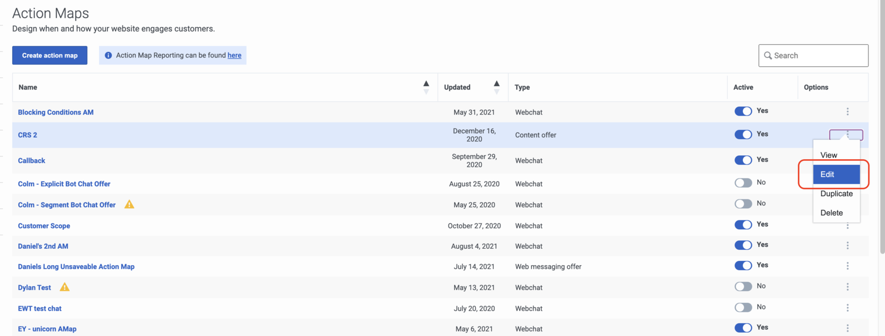Click Create action map button
Viewport: 885px width, 336px height.
click(50, 55)
